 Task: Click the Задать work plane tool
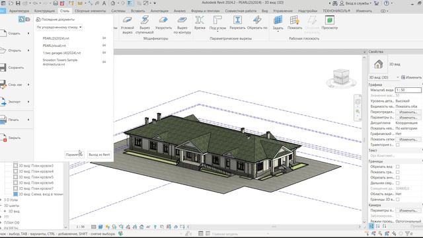tap(278, 24)
